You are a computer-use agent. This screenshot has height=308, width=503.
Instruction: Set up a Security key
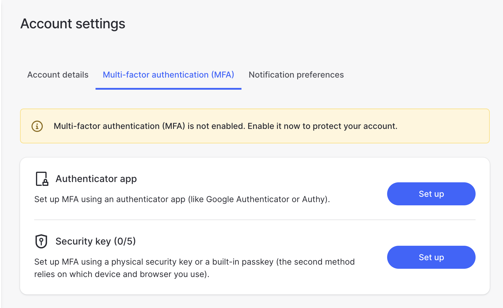click(431, 257)
